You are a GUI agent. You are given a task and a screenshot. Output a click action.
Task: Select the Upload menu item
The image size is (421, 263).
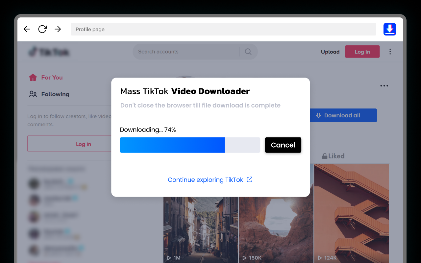click(x=330, y=52)
